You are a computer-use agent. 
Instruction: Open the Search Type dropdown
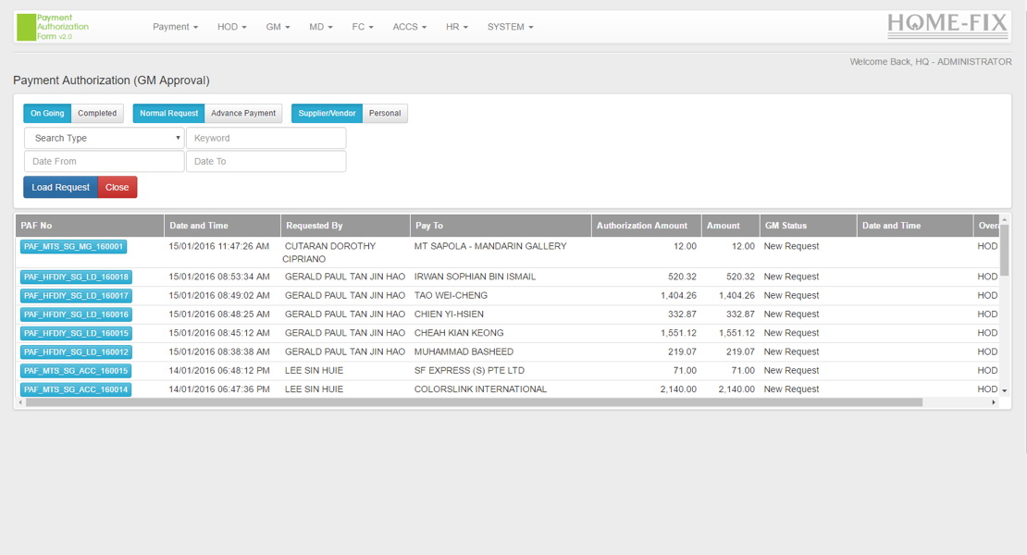[103, 137]
